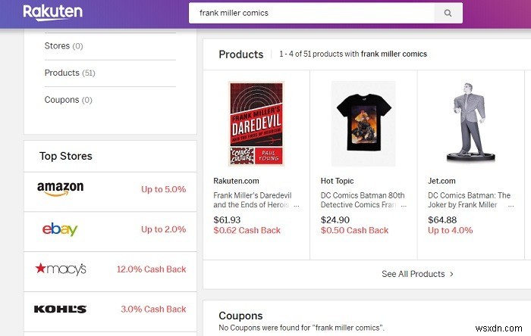Click the $0.62 Cash Back text
This screenshot has width=531, height=336.
pos(247,230)
